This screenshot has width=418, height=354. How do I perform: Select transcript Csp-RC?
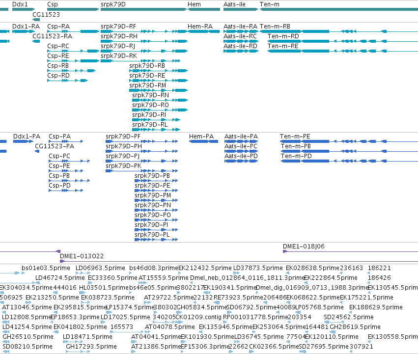(x=58, y=46)
